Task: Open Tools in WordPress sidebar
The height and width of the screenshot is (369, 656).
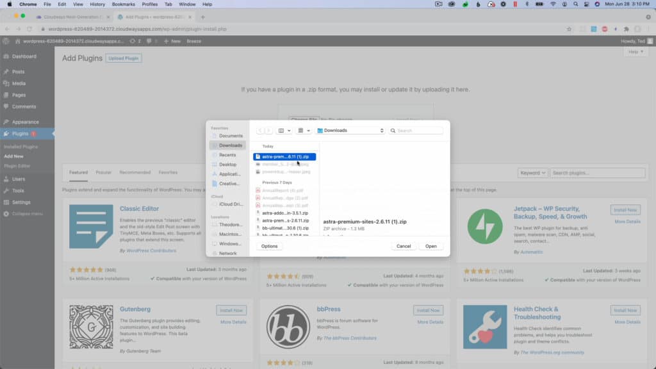Action: tap(18, 191)
